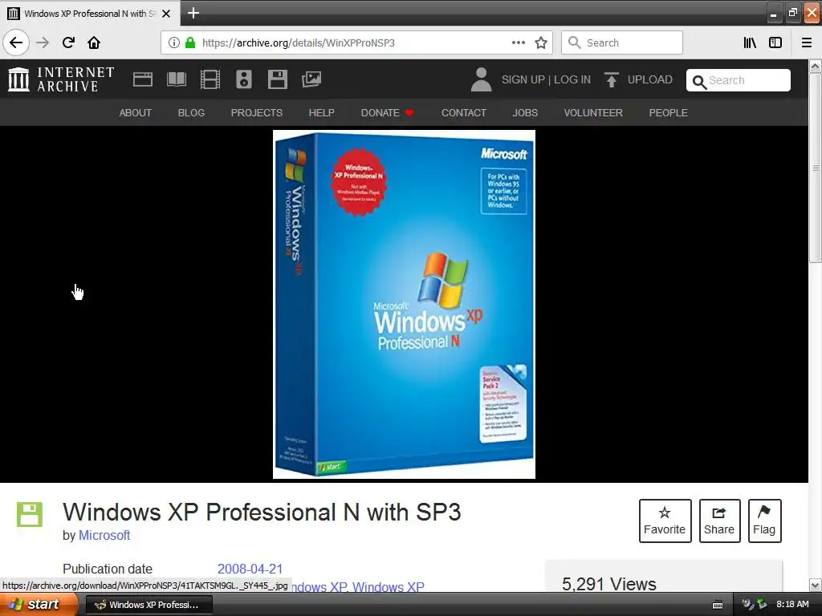Screen dimensions: 822x616
Task: Focus the Internet Archive search box
Action: (739, 80)
